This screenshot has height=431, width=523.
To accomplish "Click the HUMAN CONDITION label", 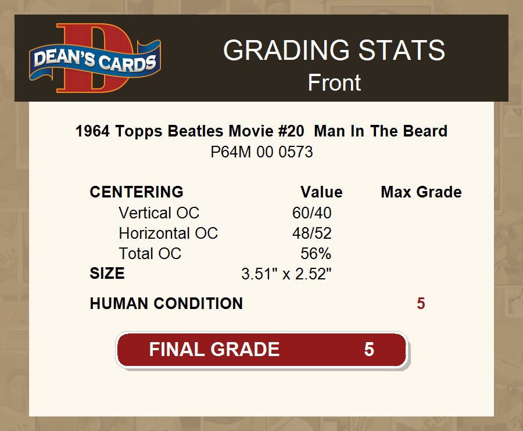I will click(166, 303).
